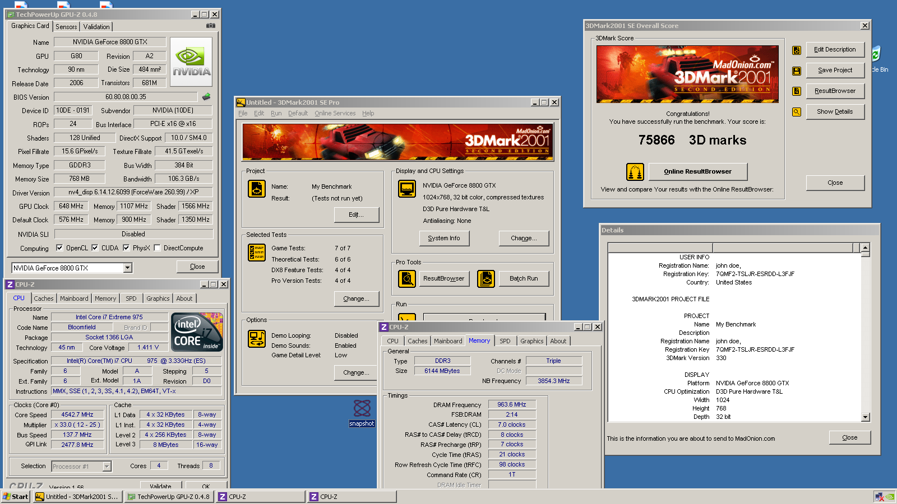897x504 pixels.
Task: Click the Show Details magnifier icon
Action: coord(797,112)
